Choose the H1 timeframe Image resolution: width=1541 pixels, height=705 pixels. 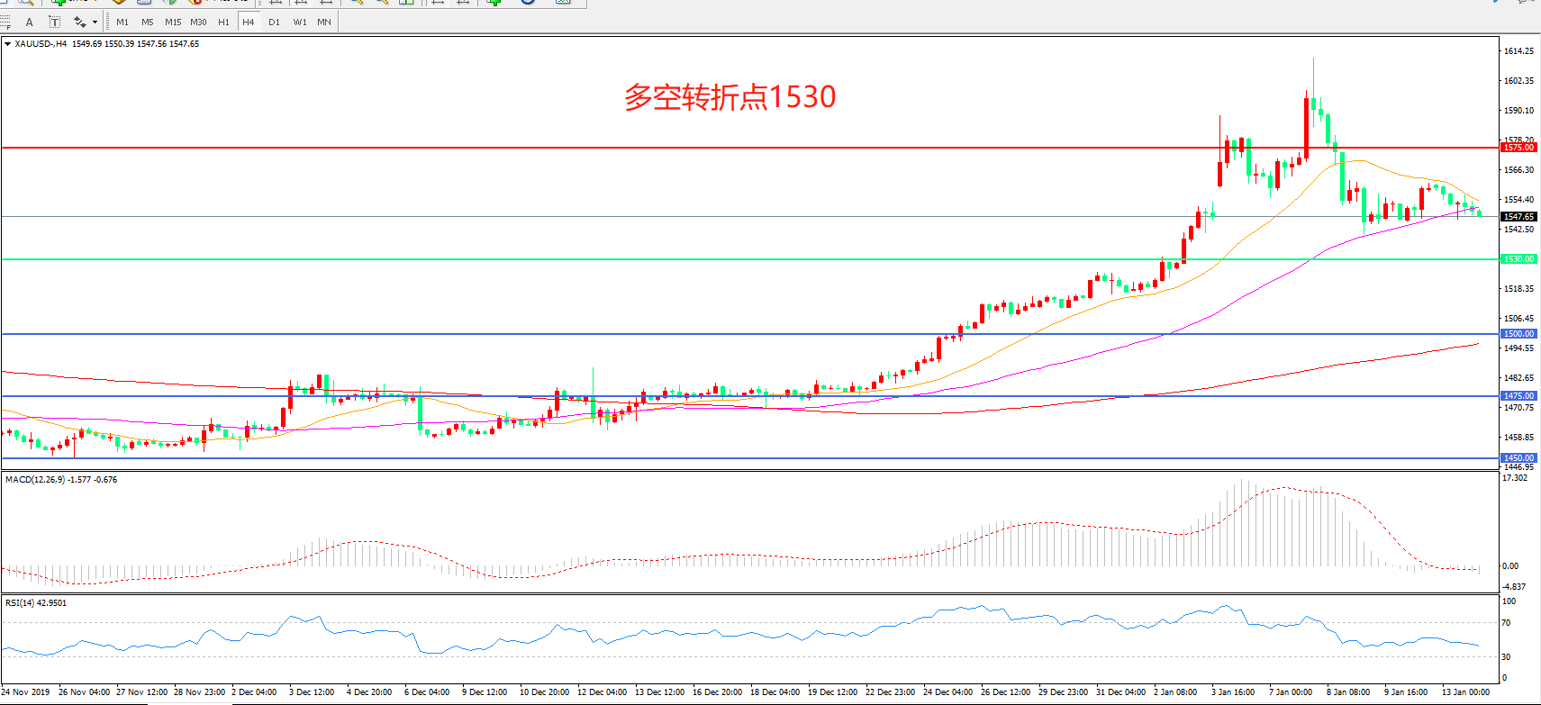point(223,22)
